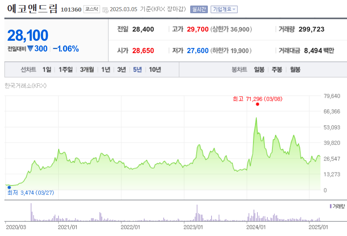The height and width of the screenshot is (236, 347).
Task: Click the previous close value 28,400
Action: click(143, 29)
